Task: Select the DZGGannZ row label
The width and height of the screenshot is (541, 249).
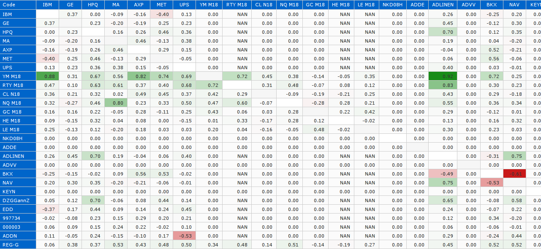Action: click(x=18, y=200)
